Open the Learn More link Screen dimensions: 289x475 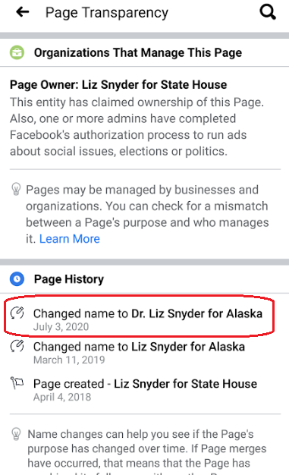[x=69, y=239]
